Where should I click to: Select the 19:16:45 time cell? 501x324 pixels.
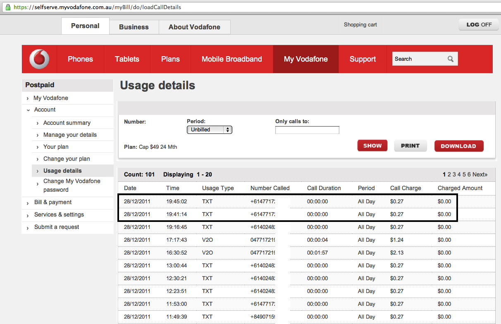coord(177,227)
